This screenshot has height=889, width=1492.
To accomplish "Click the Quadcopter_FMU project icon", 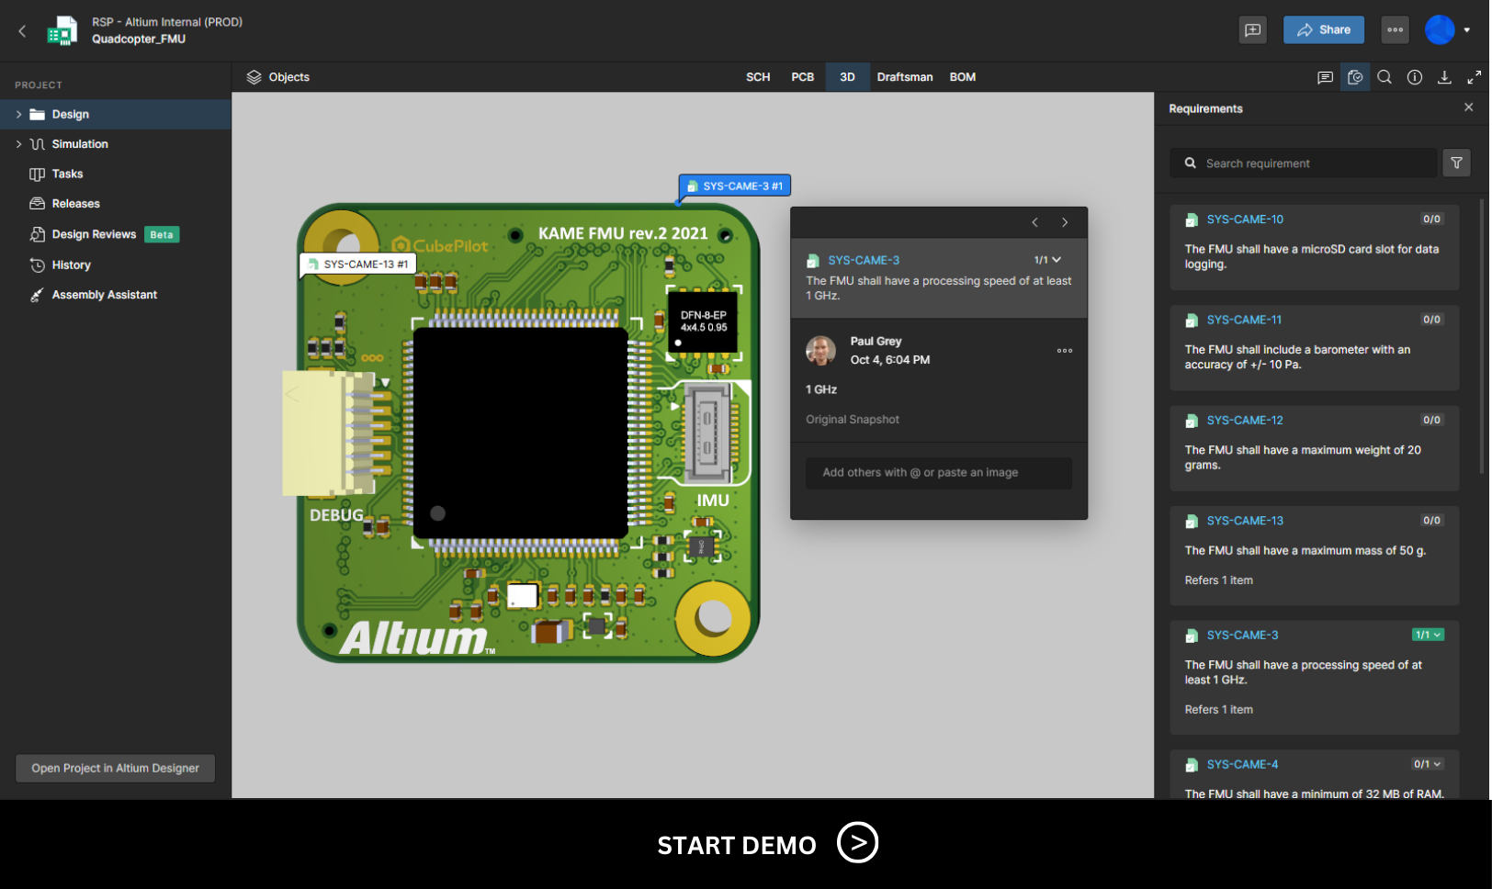I will 62,31.
